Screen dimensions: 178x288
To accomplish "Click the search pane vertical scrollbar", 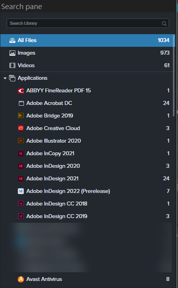I will [174, 73].
